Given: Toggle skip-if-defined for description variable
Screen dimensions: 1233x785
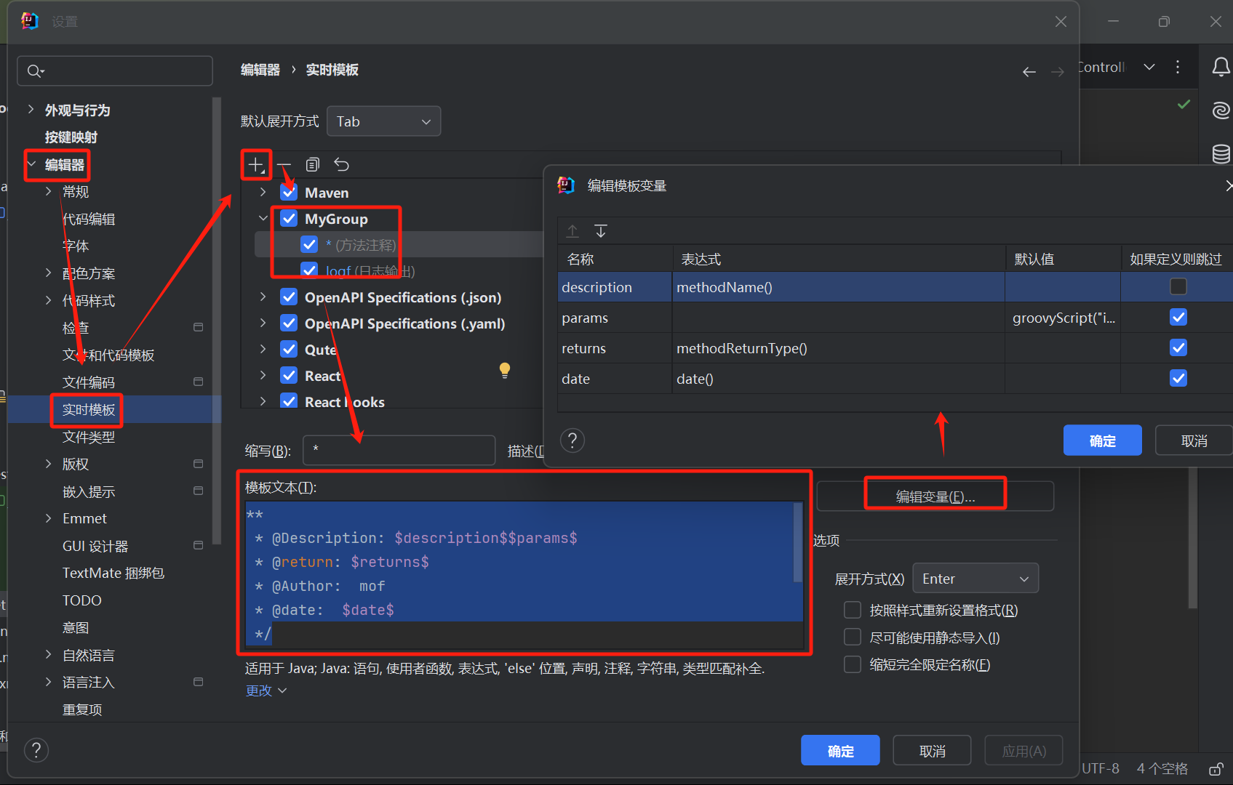Looking at the screenshot, I should (x=1178, y=287).
